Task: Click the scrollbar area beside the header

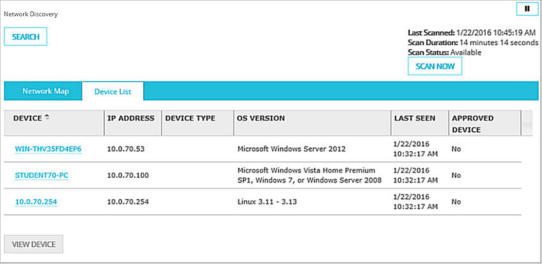Action: click(528, 123)
